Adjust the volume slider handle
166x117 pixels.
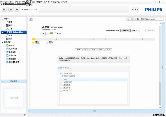(29, 9)
